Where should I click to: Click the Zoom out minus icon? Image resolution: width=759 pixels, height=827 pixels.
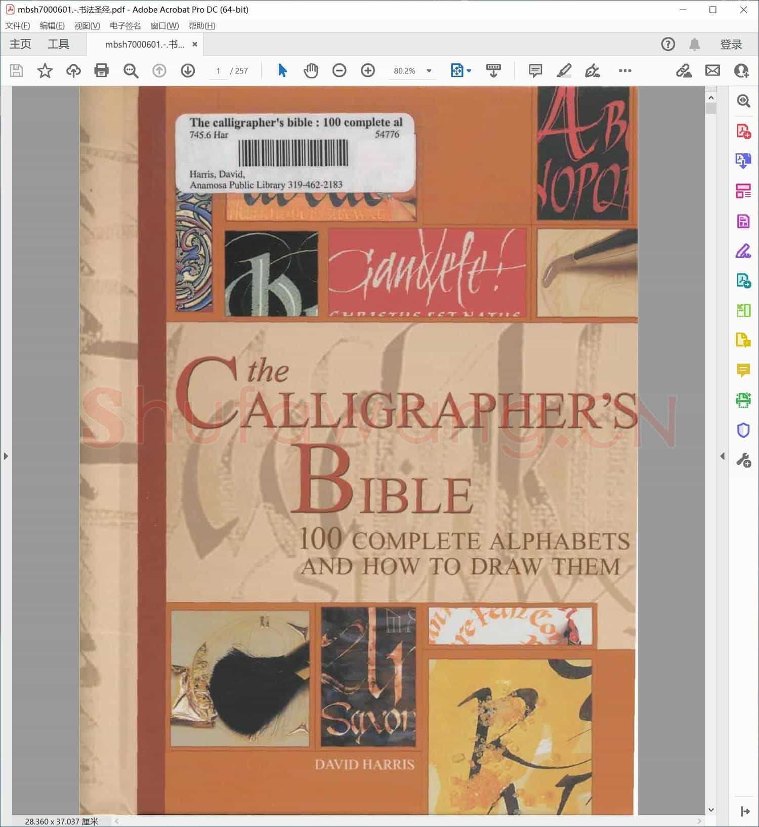pyautogui.click(x=339, y=70)
